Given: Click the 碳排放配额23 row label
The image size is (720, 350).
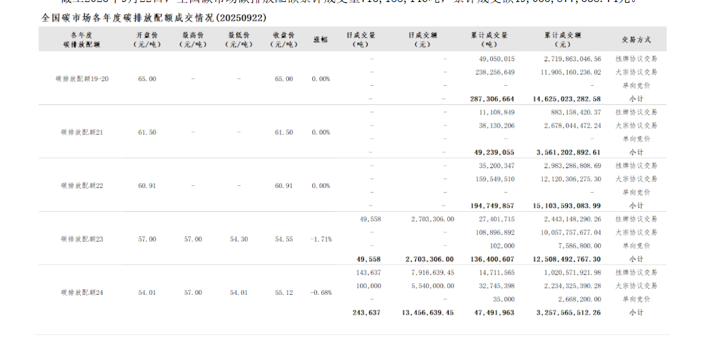Looking at the screenshot, I should pyautogui.click(x=82, y=239).
